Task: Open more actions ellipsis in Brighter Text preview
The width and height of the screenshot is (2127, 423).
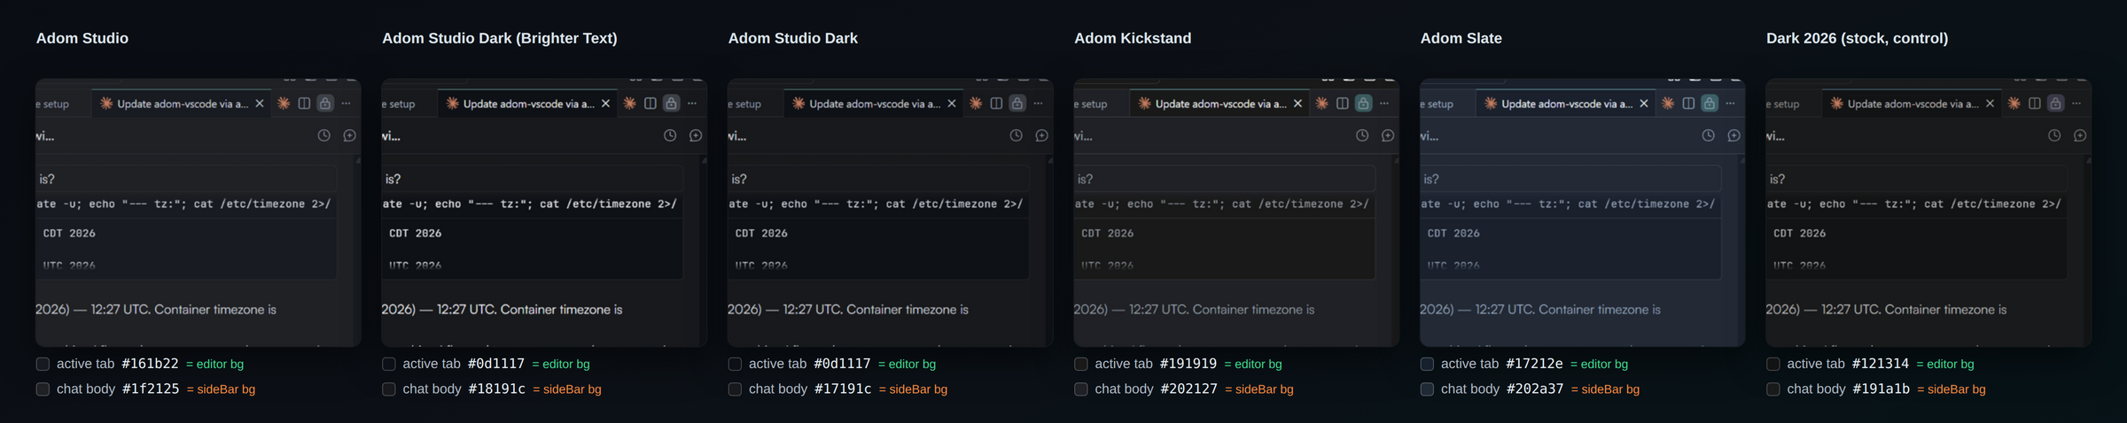Action: pos(692,104)
